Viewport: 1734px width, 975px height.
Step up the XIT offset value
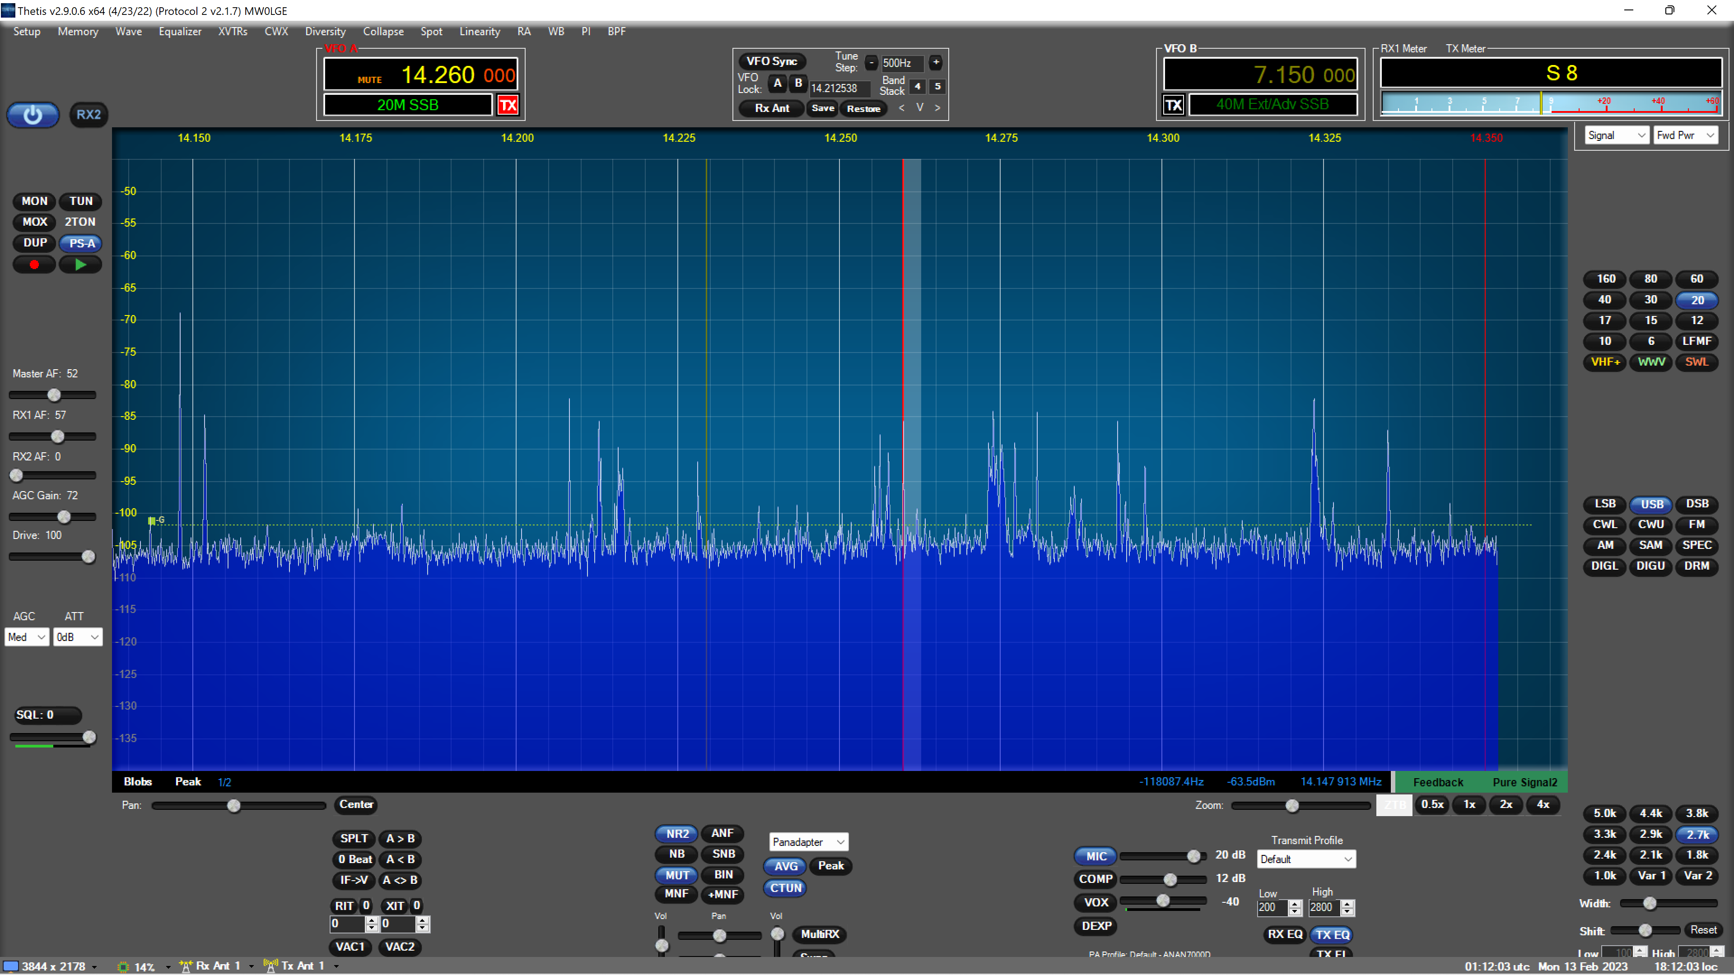[x=422, y=920]
